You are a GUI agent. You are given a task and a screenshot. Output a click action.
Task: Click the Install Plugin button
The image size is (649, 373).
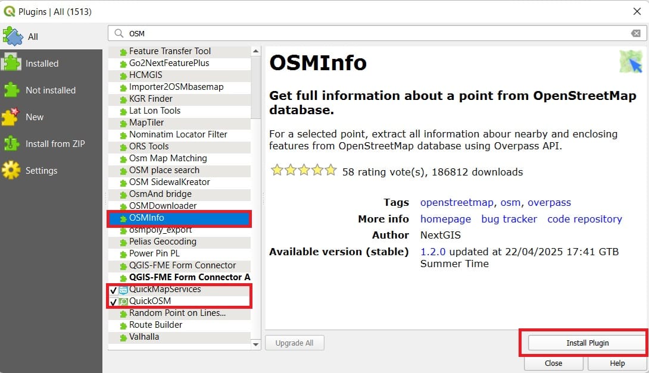pos(587,343)
